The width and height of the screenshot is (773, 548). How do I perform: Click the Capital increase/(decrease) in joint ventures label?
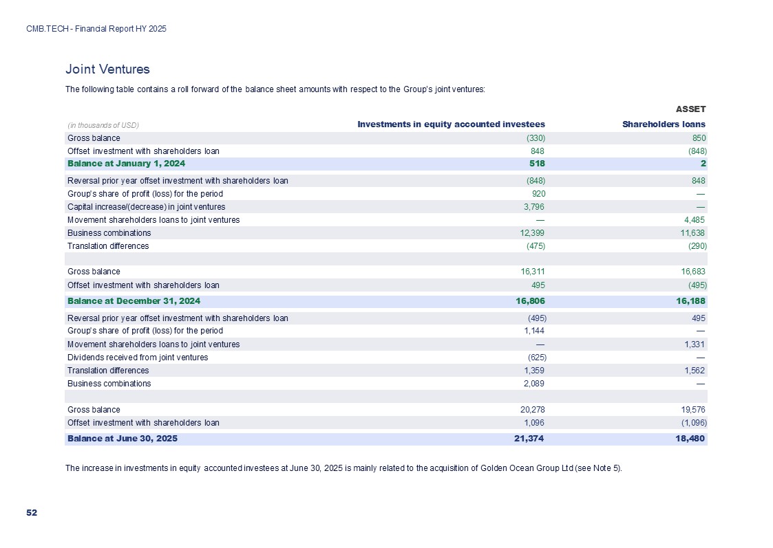point(146,207)
